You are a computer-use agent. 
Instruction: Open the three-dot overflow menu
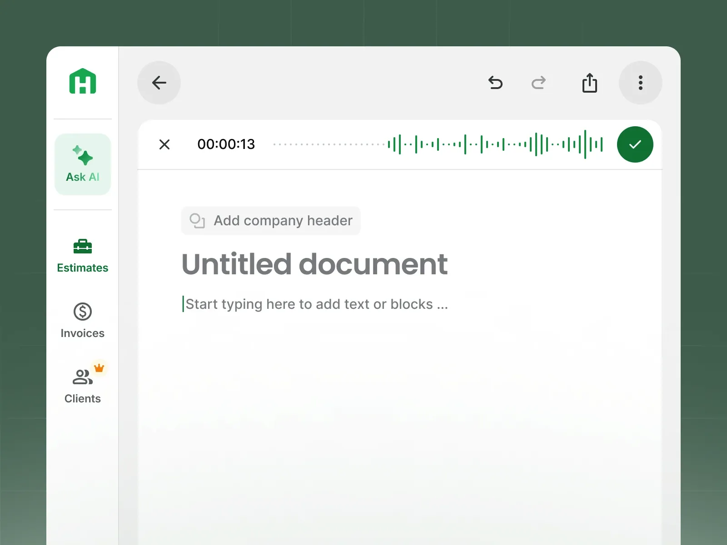click(640, 83)
